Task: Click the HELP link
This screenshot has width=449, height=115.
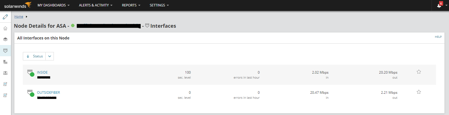Action: 438,37
